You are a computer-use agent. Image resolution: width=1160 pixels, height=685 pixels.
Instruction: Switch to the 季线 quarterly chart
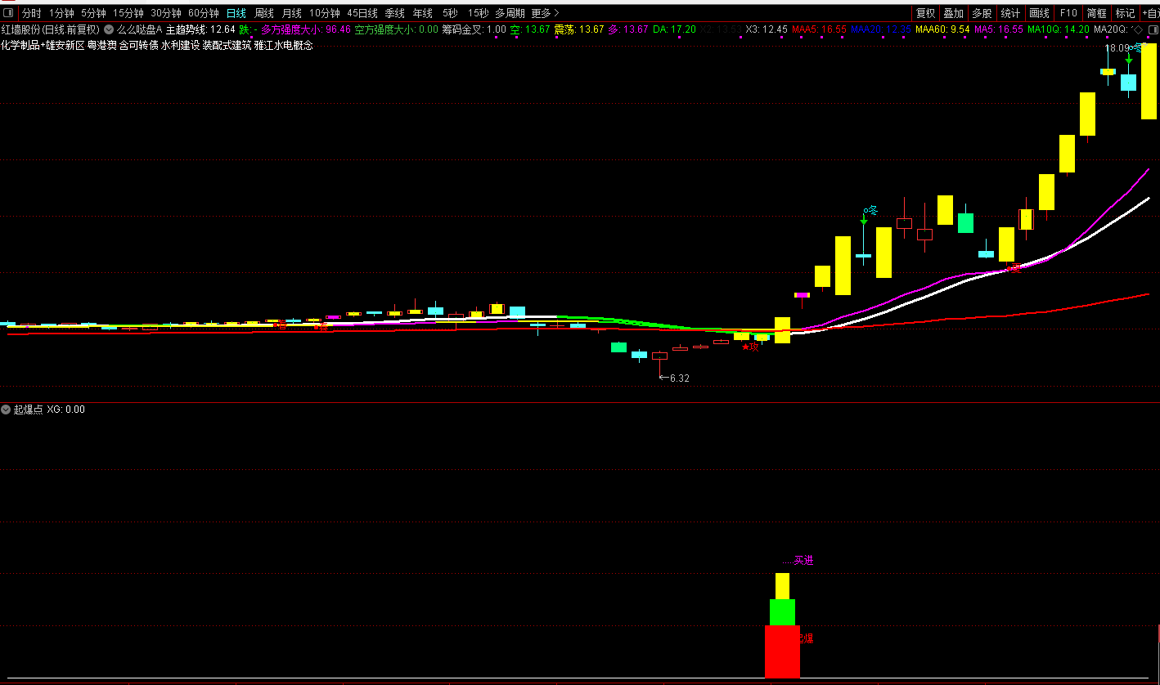[395, 13]
